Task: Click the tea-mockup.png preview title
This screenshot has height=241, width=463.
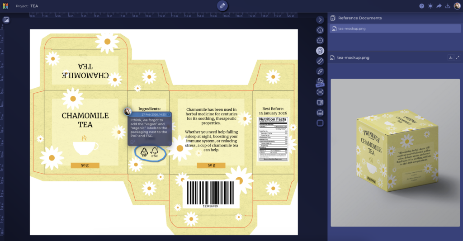Action: [353, 57]
